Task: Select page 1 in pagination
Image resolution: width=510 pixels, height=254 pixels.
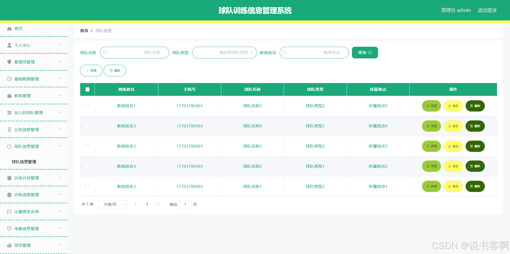Action: (x=147, y=204)
